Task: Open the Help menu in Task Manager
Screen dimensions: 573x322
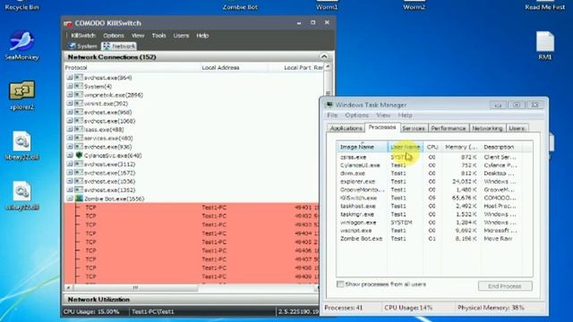Action: pyautogui.click(x=405, y=115)
